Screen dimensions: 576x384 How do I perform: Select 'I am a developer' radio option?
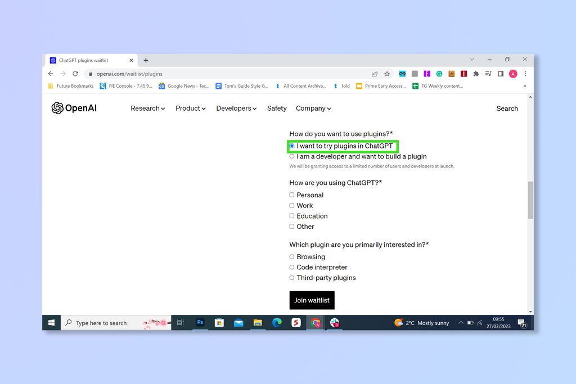coord(292,156)
